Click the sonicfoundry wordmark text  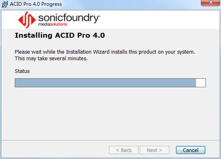69,18
